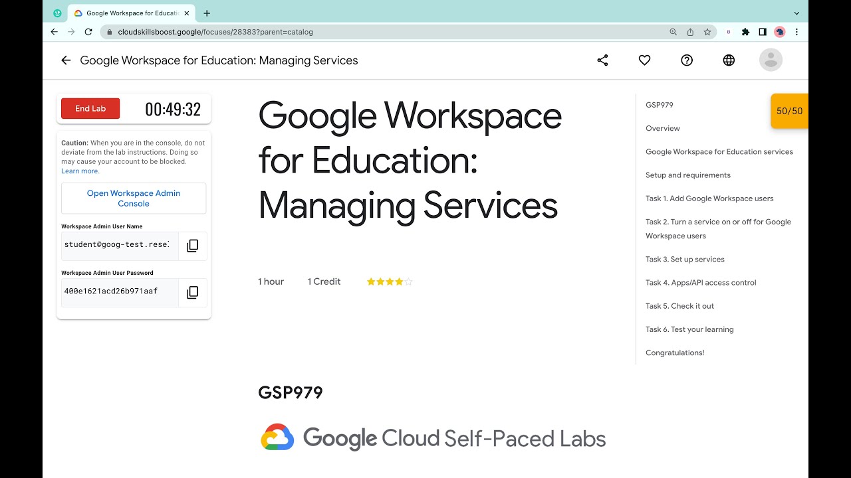Go to Task 5. Check it out
Image resolution: width=851 pixels, height=478 pixels.
point(679,306)
